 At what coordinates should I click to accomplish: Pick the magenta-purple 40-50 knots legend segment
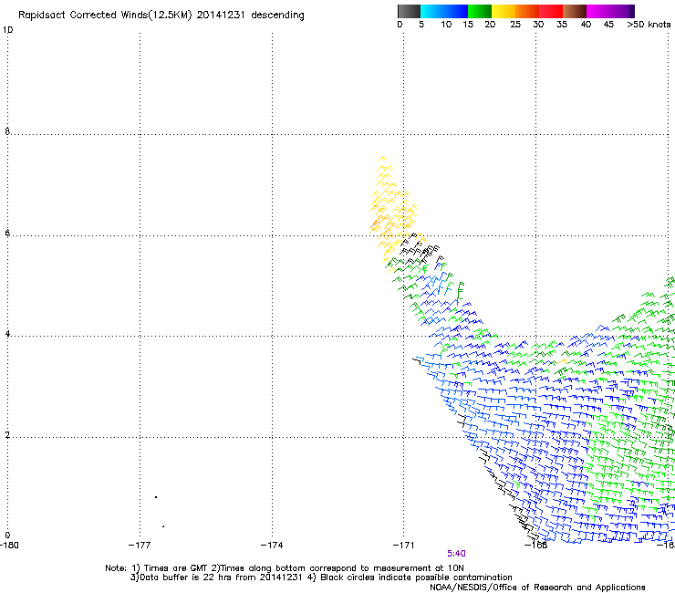tap(610, 11)
